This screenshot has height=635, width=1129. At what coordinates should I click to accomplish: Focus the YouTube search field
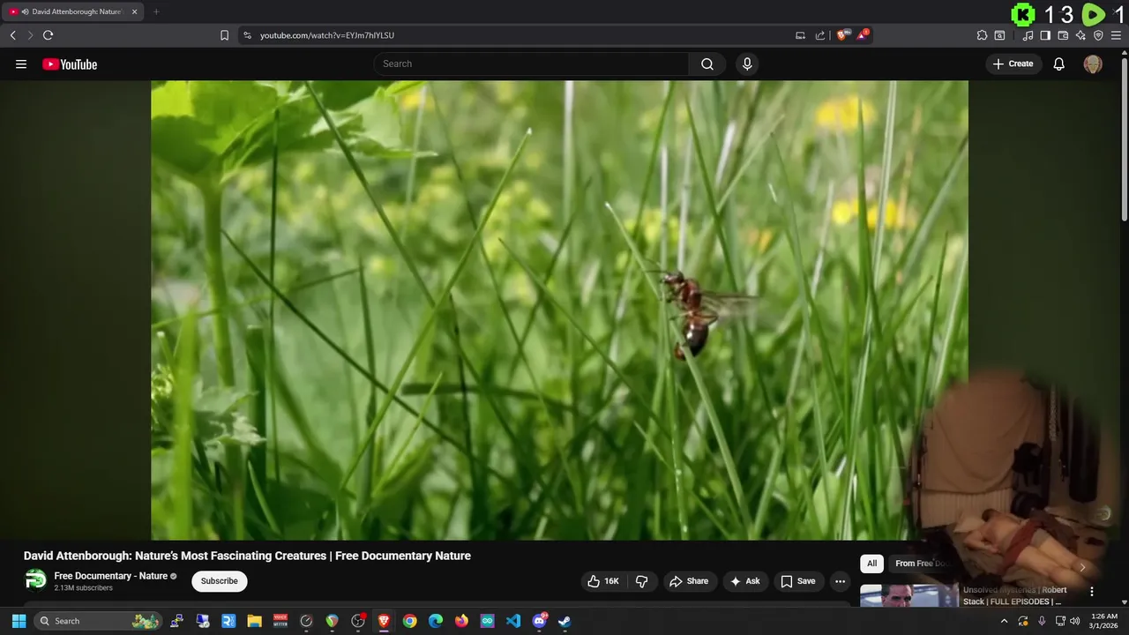click(x=532, y=63)
